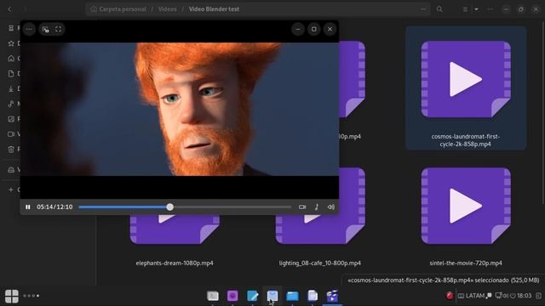Select sintel-the-movie-720p.mp4 thumbnail
The width and height of the screenshot is (545, 306).
click(466, 206)
